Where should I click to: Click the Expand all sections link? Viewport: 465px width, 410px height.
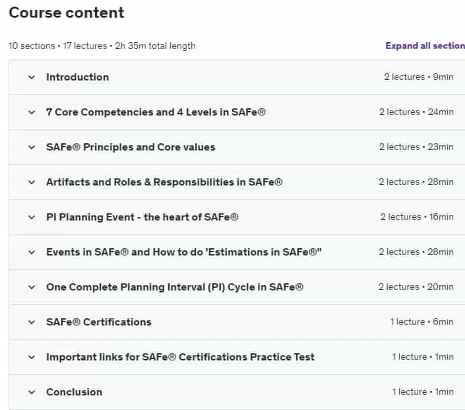pos(425,46)
